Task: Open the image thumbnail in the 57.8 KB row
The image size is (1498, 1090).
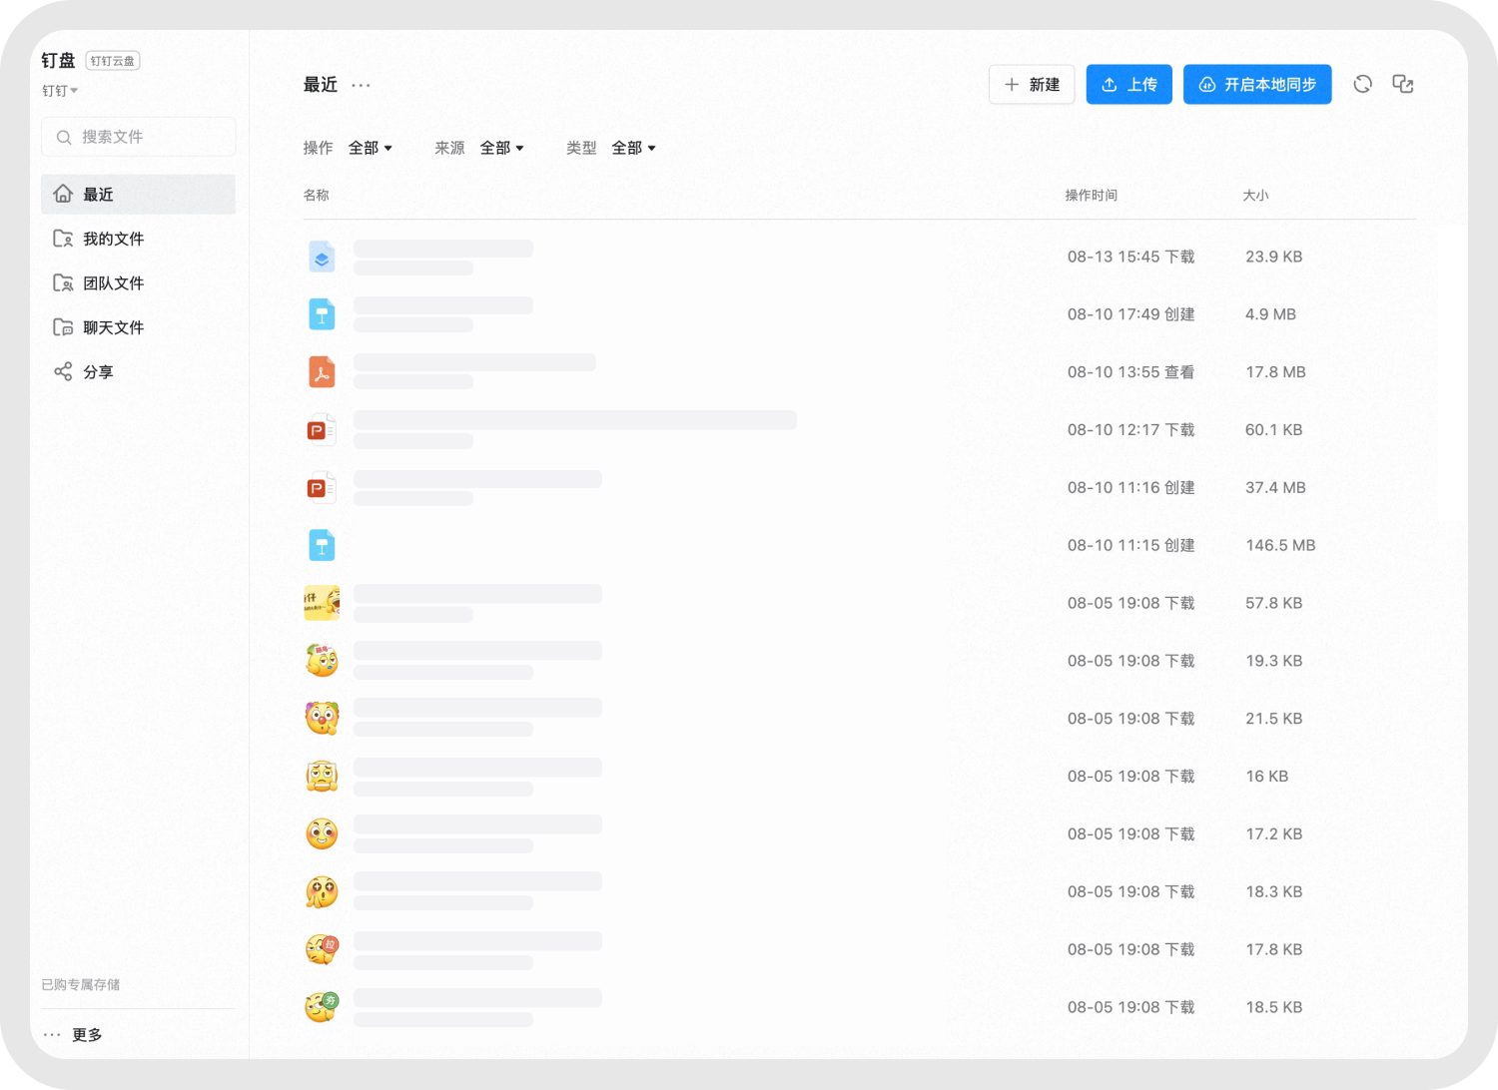Action: [x=322, y=603]
